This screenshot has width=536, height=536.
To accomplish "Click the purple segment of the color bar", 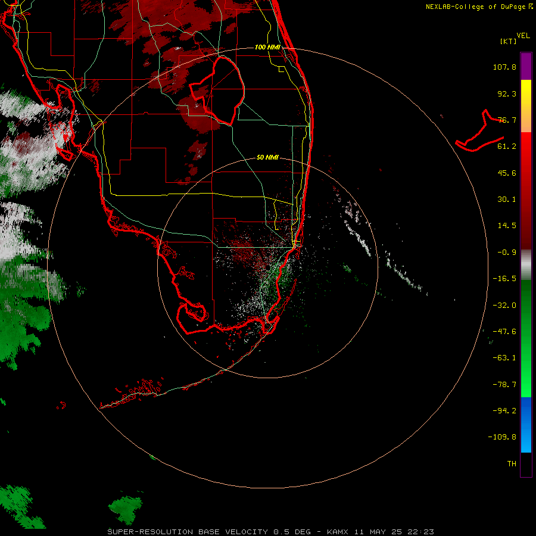I will tap(526, 66).
